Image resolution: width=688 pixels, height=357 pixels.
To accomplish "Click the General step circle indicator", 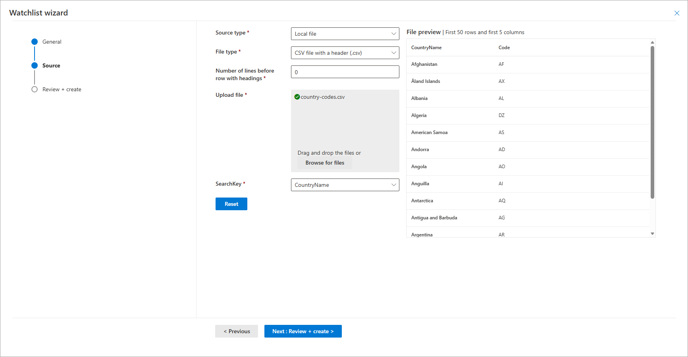I will point(35,42).
